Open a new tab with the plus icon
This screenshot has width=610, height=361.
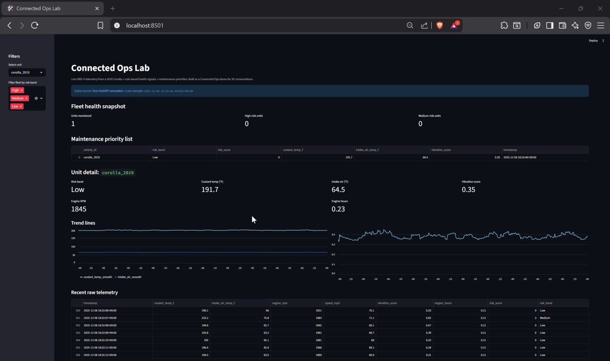(113, 9)
